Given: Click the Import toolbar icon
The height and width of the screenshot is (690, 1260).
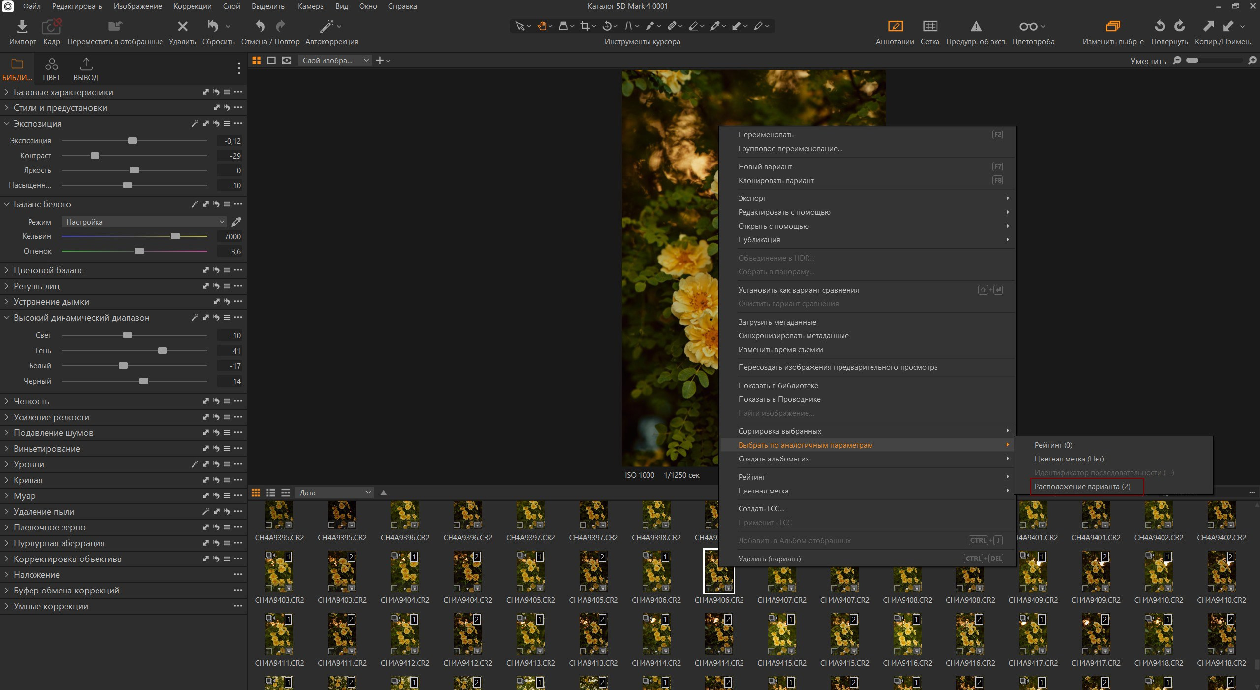Looking at the screenshot, I should [22, 27].
